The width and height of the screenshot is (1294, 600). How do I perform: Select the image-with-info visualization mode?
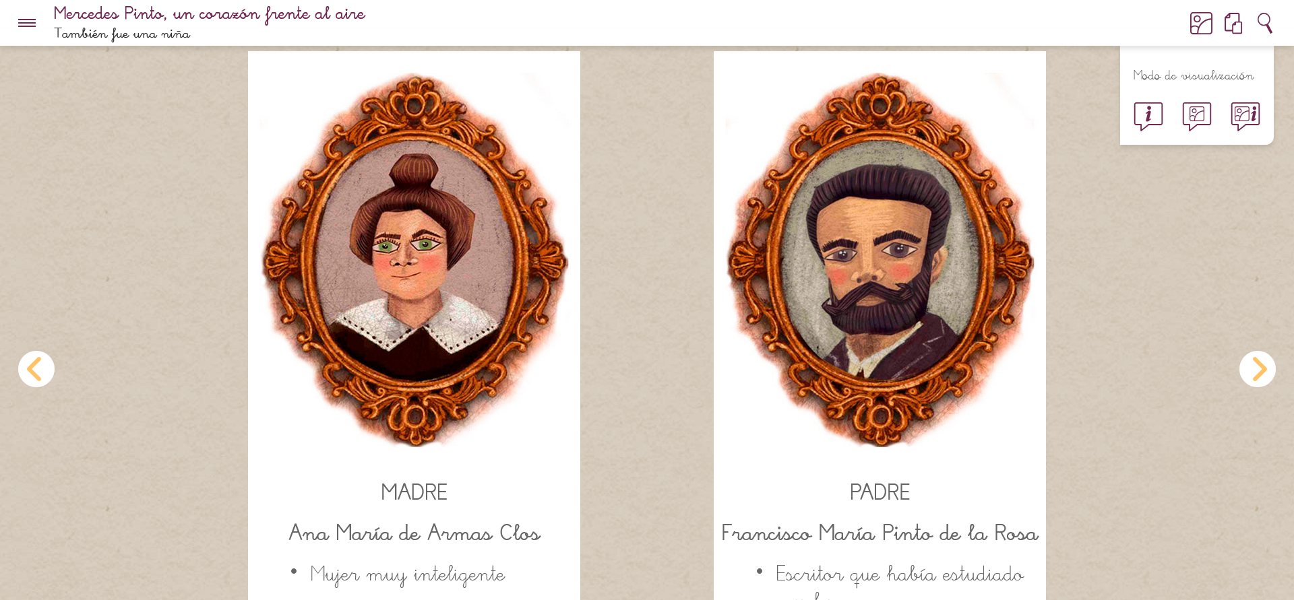pyautogui.click(x=1245, y=116)
